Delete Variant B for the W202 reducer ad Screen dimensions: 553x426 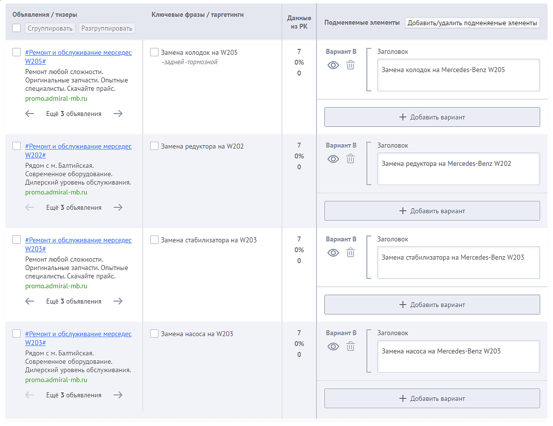coord(350,159)
